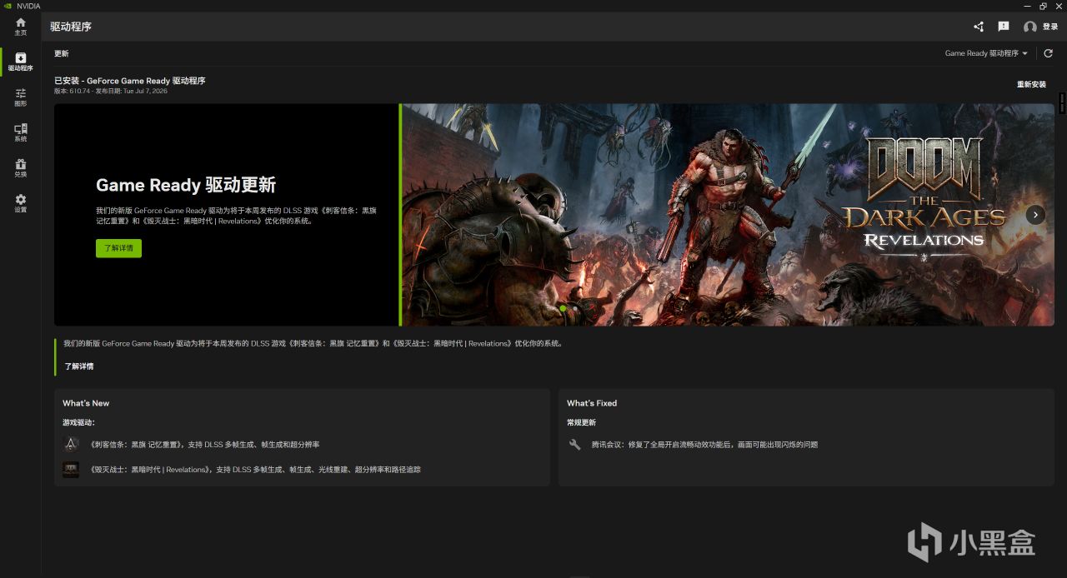
Task: Select the first carousel dot indicator
Action: pyautogui.click(x=563, y=309)
